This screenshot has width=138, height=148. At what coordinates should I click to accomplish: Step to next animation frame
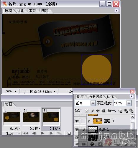[x=51, y=133]
